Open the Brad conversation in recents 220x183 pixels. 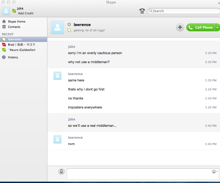click(24, 45)
